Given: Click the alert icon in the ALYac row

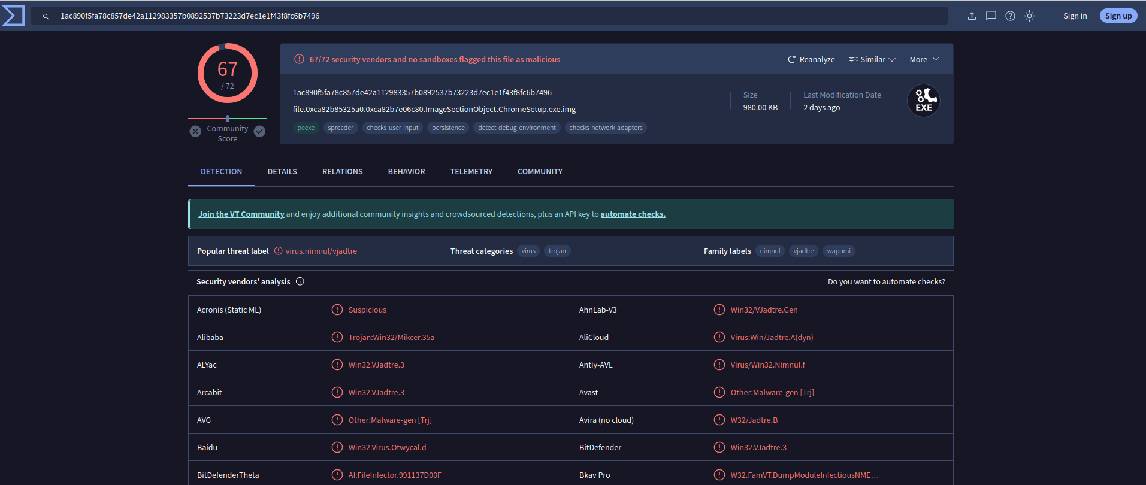Looking at the screenshot, I should point(337,365).
